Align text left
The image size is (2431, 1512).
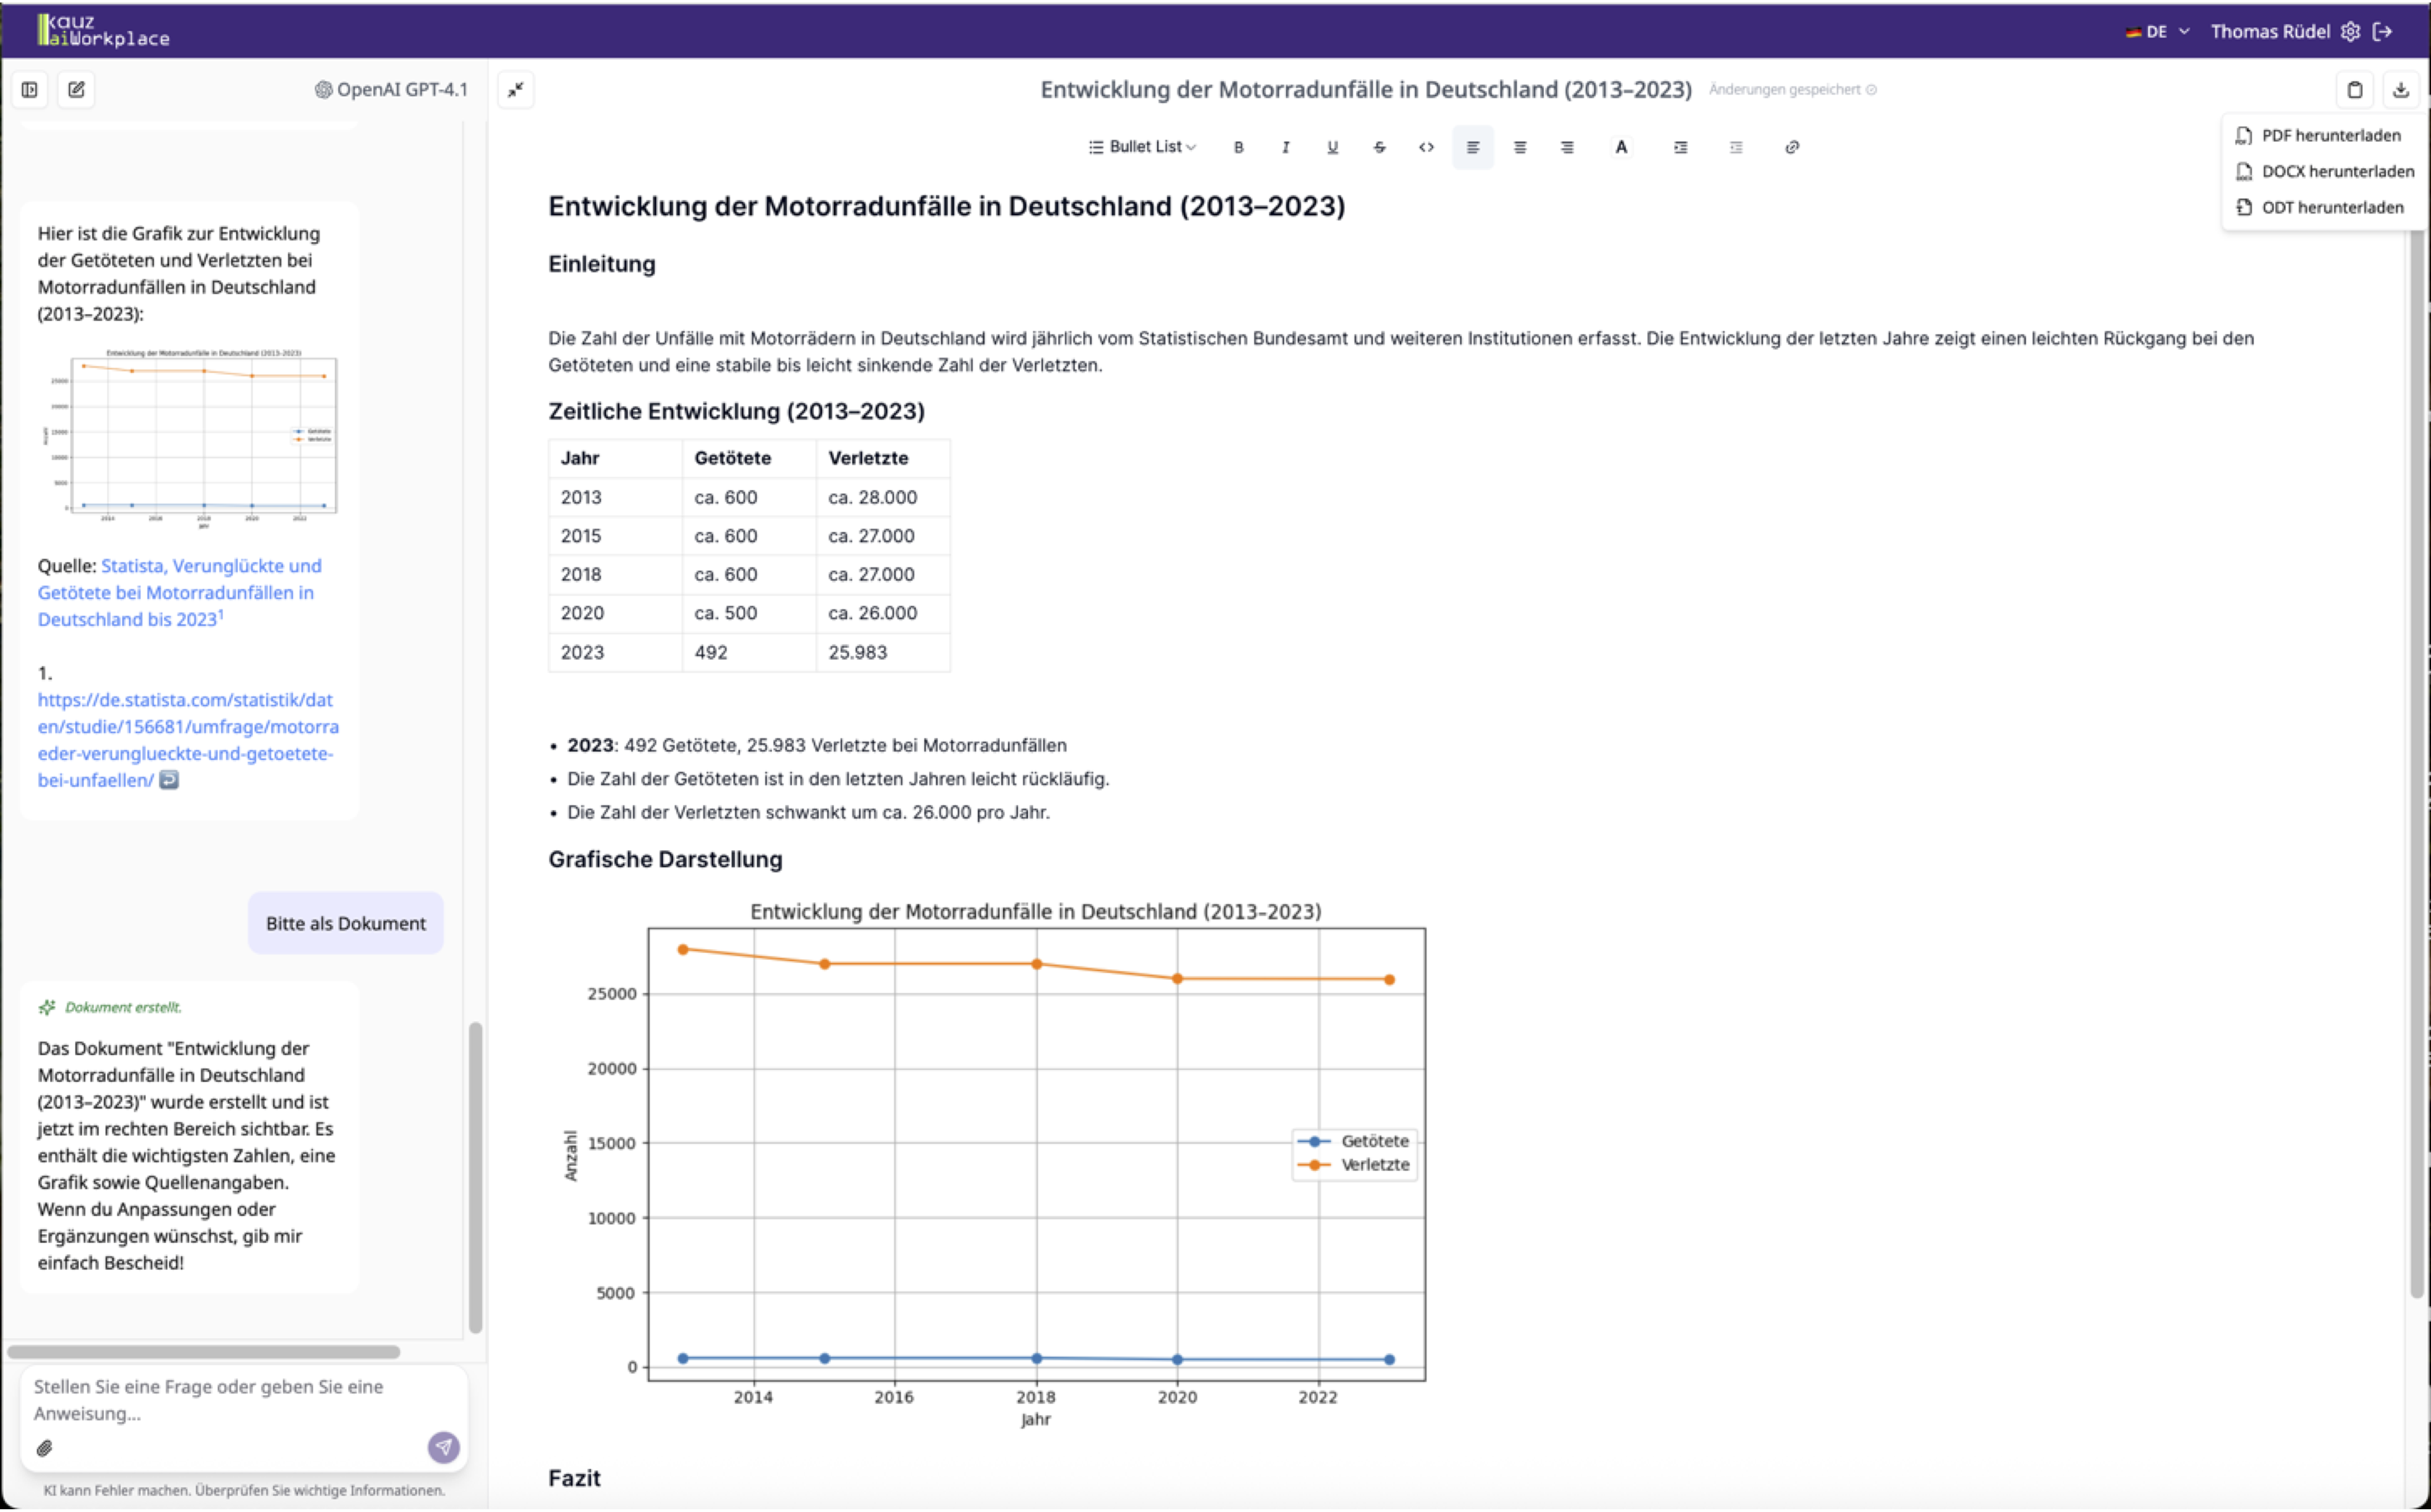tap(1474, 147)
